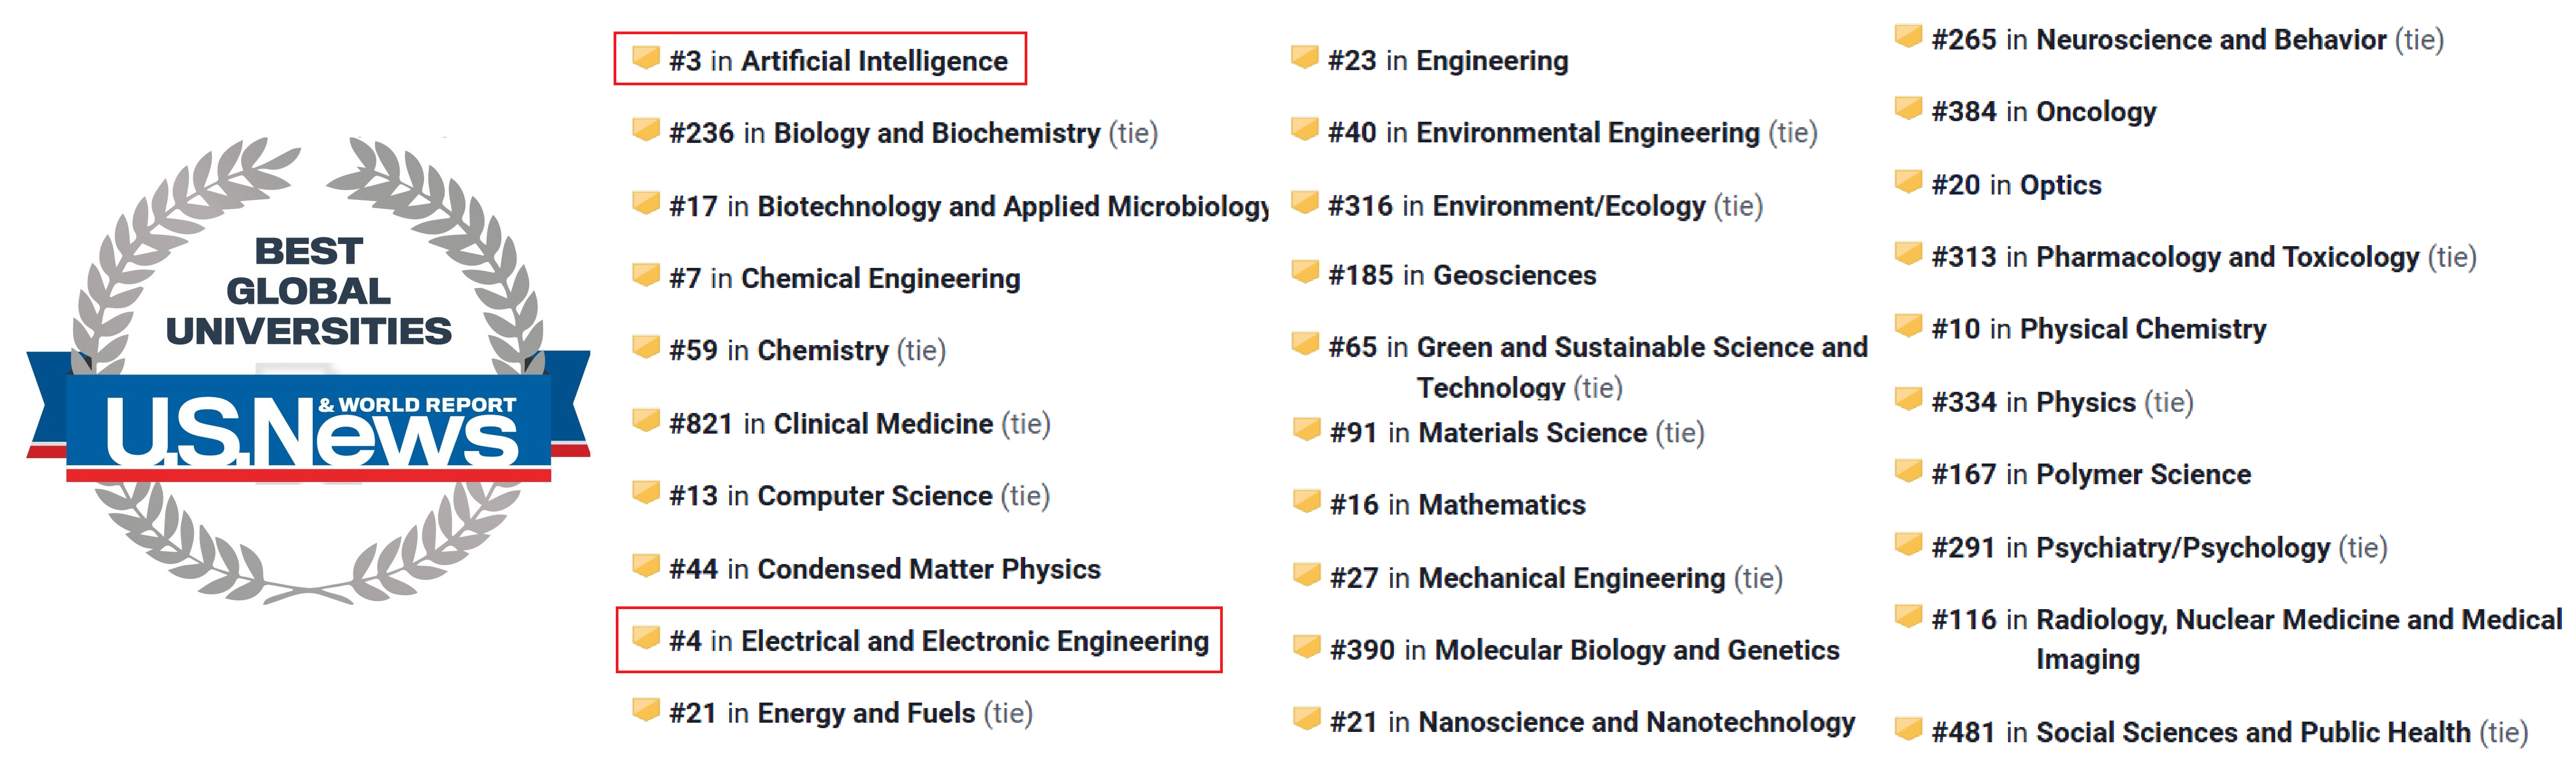Click the U.S. News Best Global Universities logo
This screenshot has width=2576, height=764.
(x=308, y=371)
